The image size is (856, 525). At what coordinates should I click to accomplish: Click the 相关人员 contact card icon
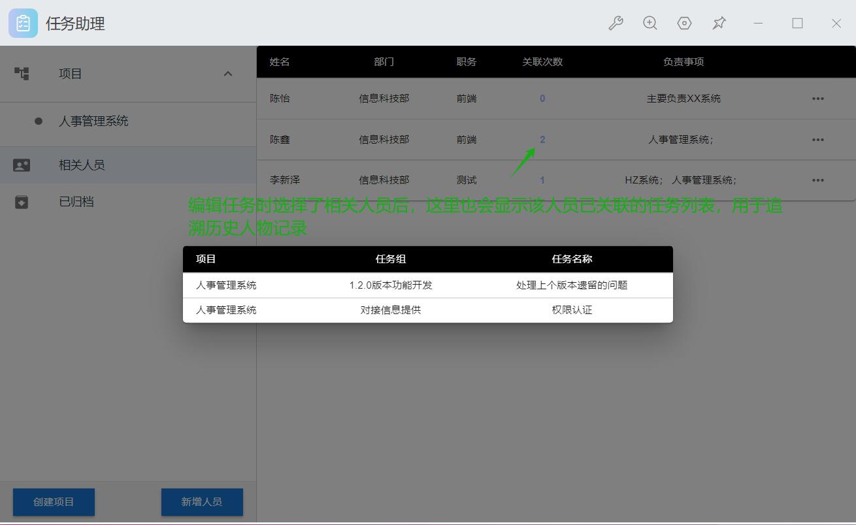coord(22,165)
